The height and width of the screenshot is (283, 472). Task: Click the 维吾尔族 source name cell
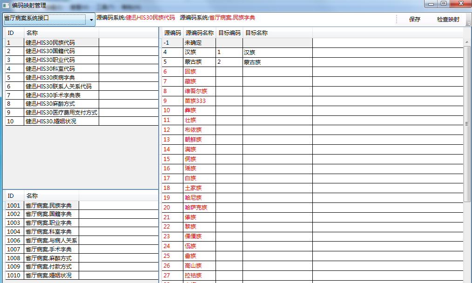point(200,91)
